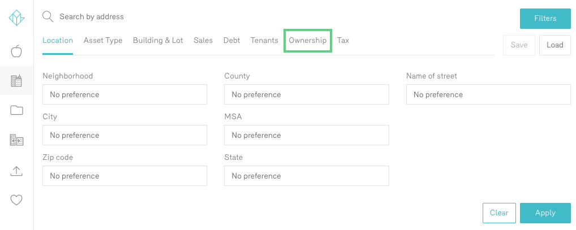Screen dimensions: 576x230
Task: Open the MSA preference field
Action: tap(306, 136)
